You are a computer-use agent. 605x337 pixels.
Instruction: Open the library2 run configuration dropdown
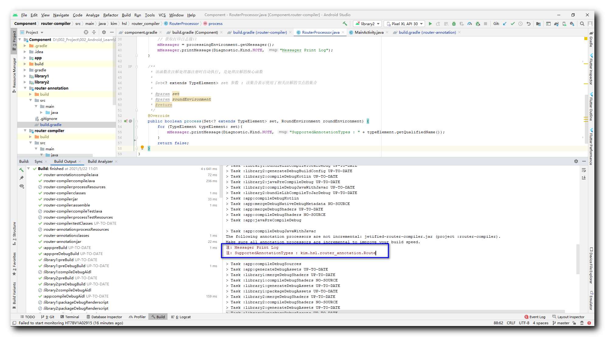point(367,24)
